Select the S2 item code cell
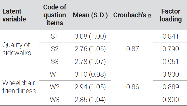The image size is (187, 106). click(55, 49)
